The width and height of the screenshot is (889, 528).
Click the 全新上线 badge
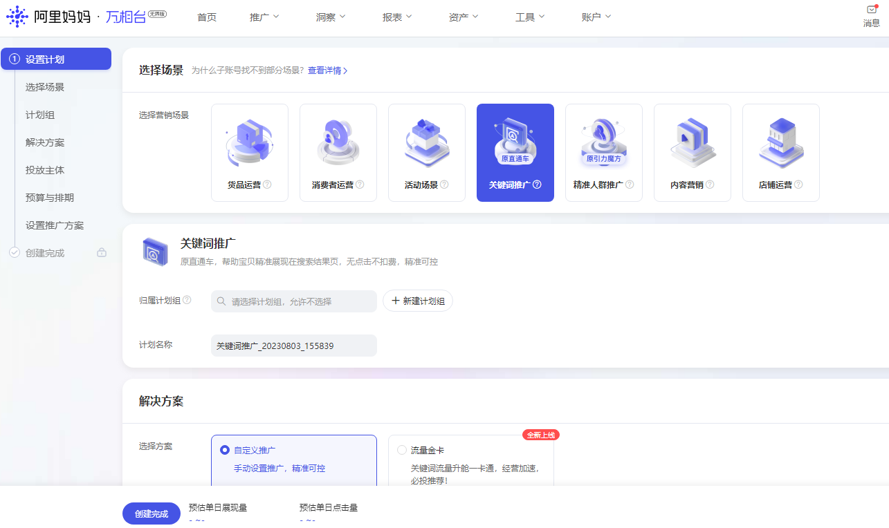tap(540, 435)
